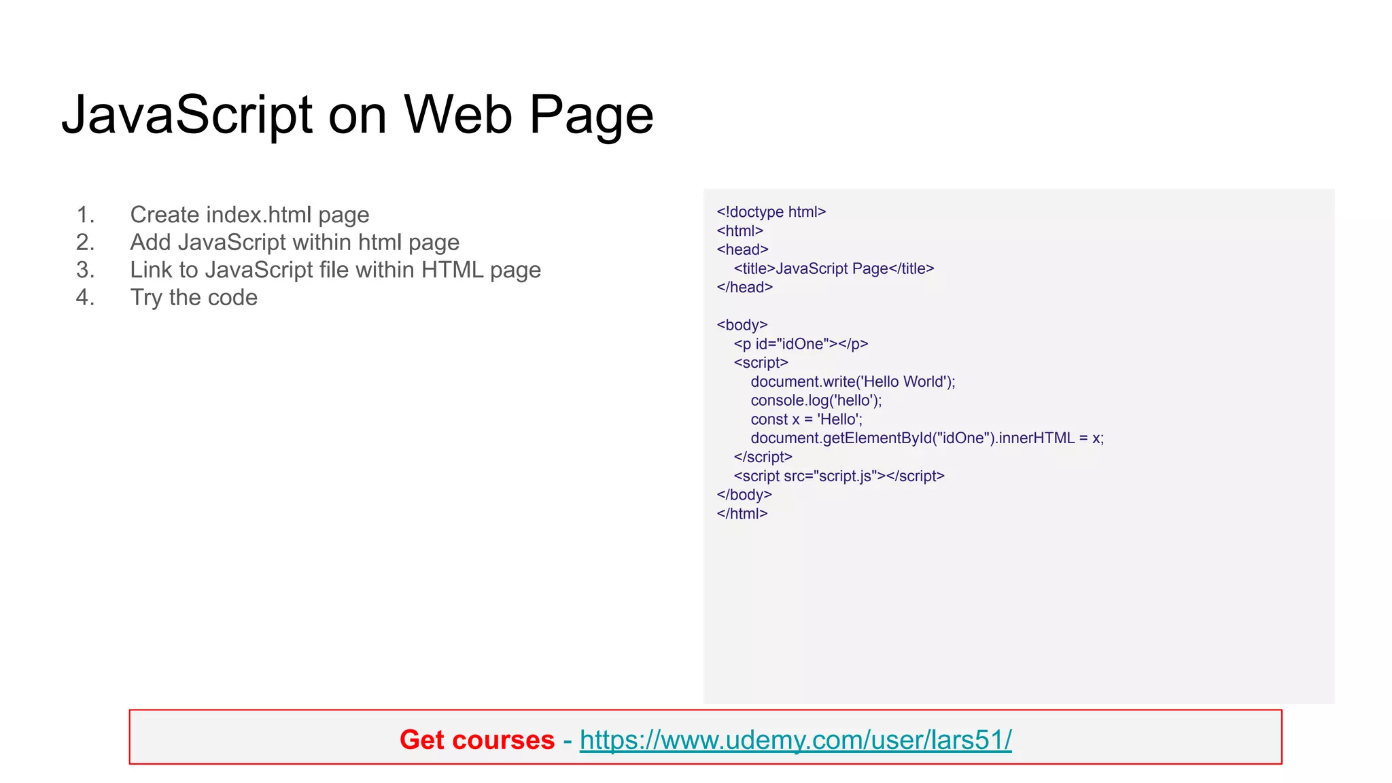Click list item 'Create index.html page'
The width and height of the screenshot is (1392, 783).
click(249, 215)
